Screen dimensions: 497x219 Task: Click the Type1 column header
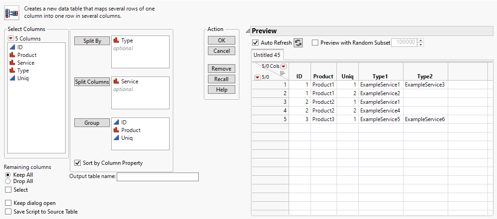point(380,76)
